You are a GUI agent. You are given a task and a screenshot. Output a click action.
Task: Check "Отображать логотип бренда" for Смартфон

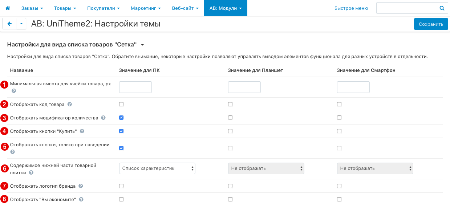click(339, 186)
